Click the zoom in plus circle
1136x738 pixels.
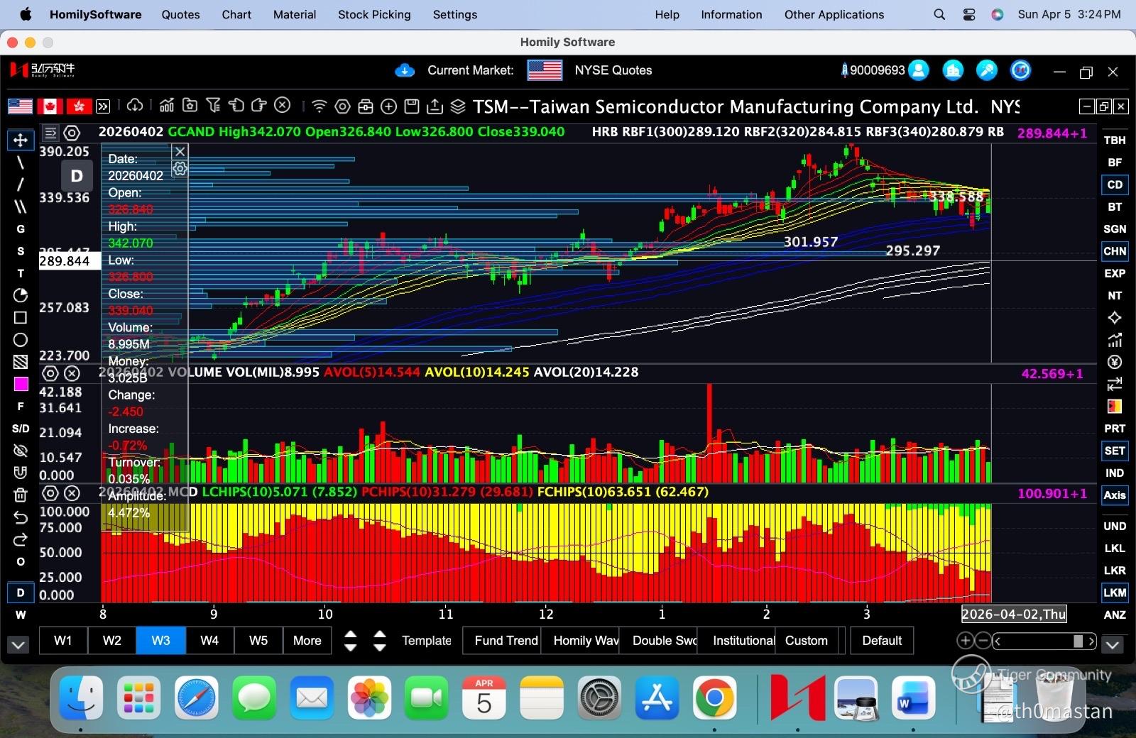[965, 641]
